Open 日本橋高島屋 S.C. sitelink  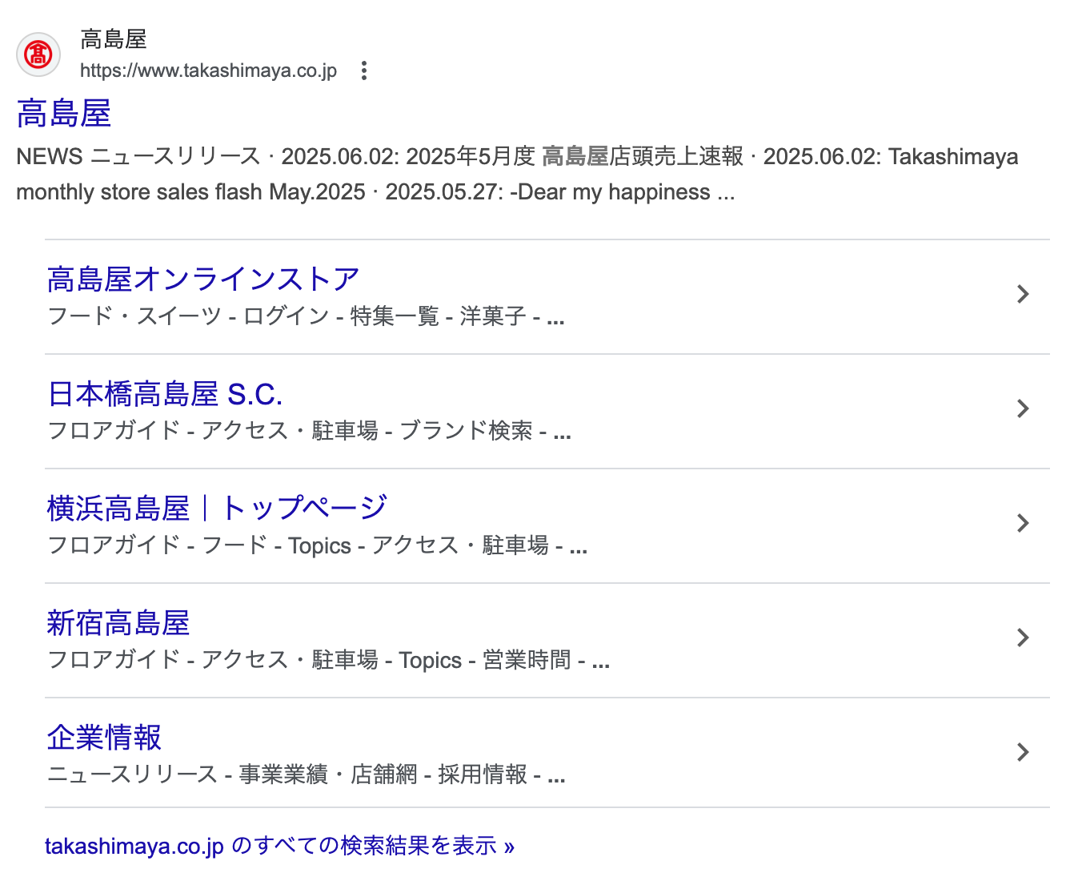[165, 394]
